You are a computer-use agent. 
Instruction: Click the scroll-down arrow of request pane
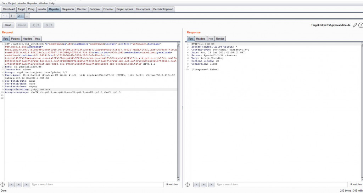point(179,180)
